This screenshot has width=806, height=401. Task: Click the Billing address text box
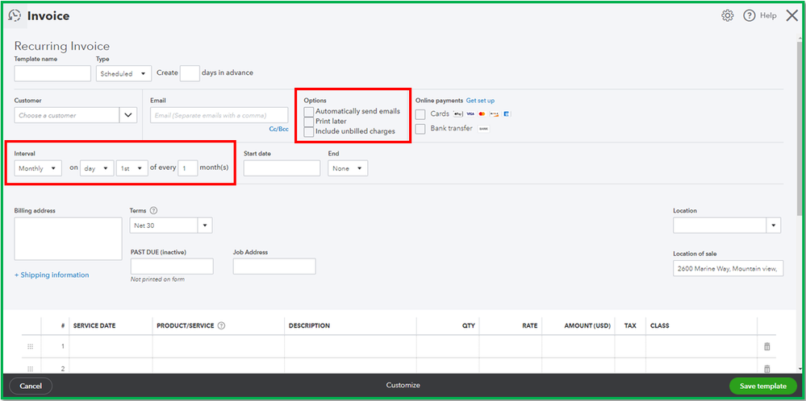pos(68,238)
